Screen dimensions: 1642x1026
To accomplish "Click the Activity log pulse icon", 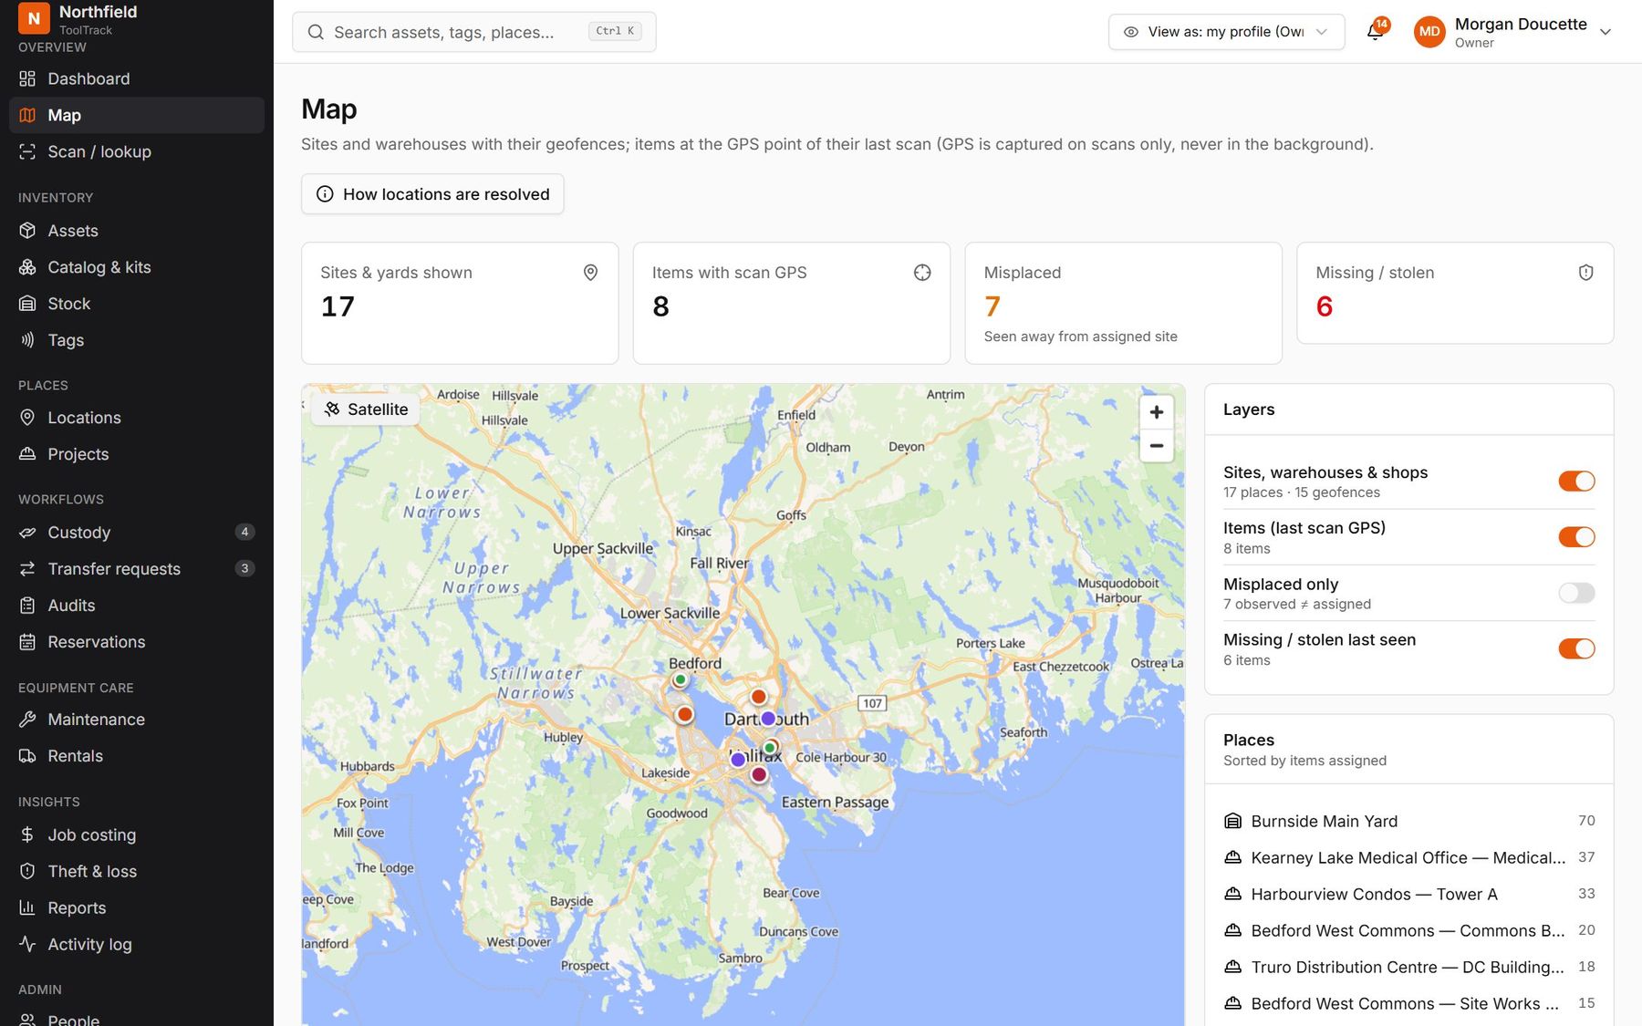I will click(x=27, y=944).
